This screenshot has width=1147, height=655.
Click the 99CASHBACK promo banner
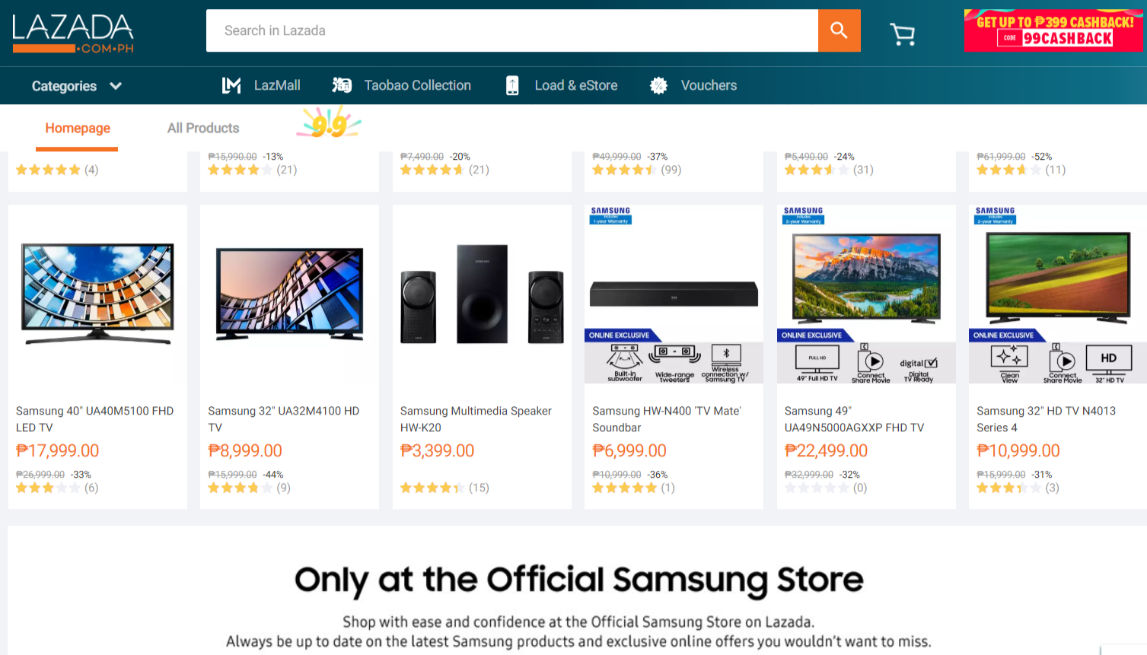click(1053, 30)
